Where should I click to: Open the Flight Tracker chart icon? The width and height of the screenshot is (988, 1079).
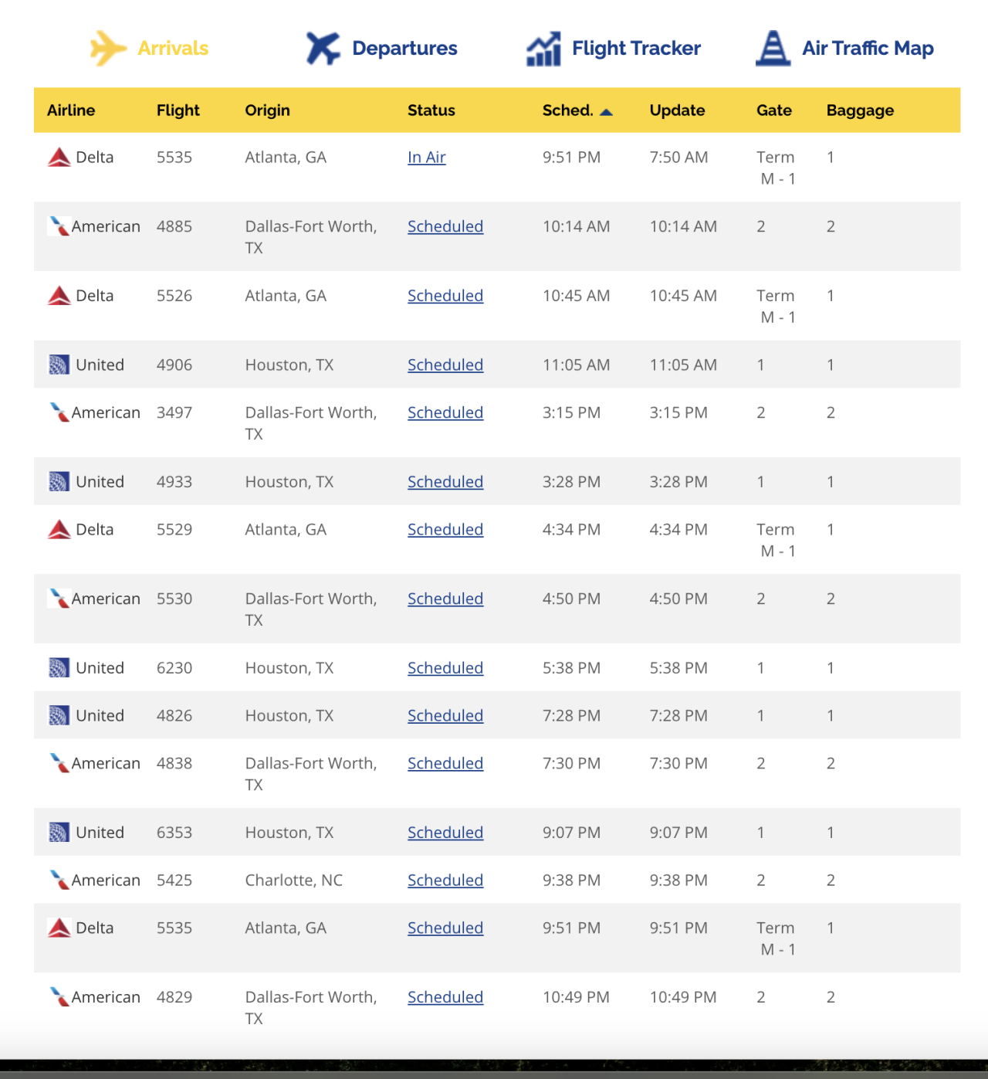543,48
